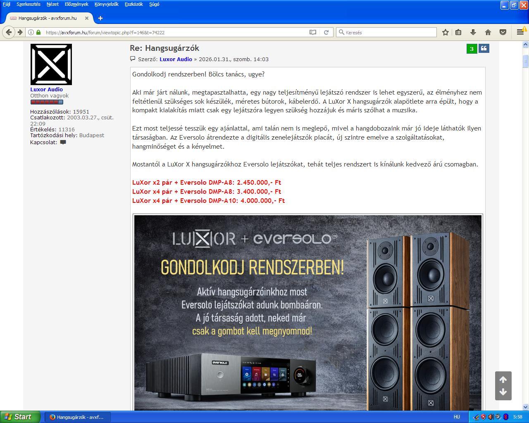Bookmark this page with the star icon

446,32
